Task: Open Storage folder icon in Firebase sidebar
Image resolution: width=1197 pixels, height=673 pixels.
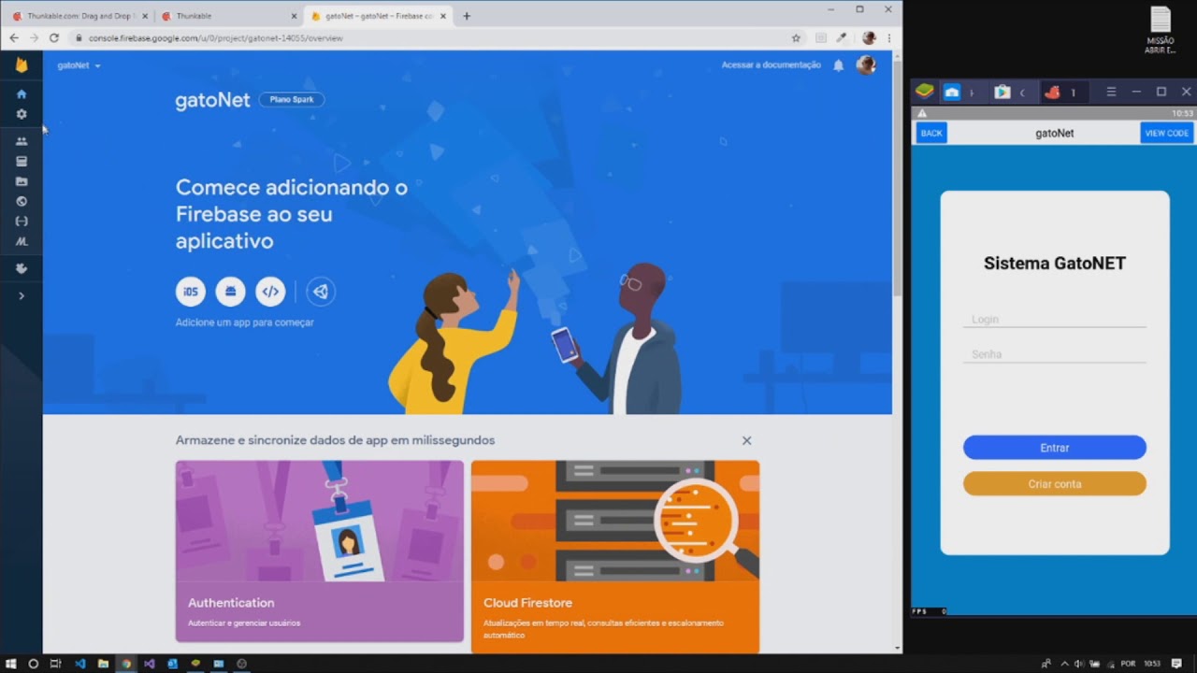Action: pos(22,181)
